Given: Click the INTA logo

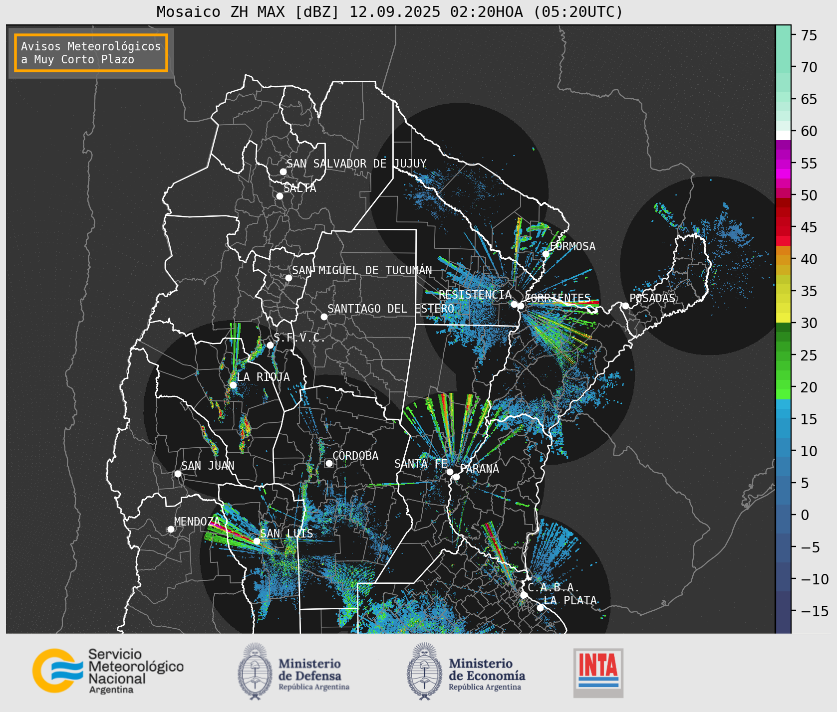Looking at the screenshot, I should [x=598, y=673].
